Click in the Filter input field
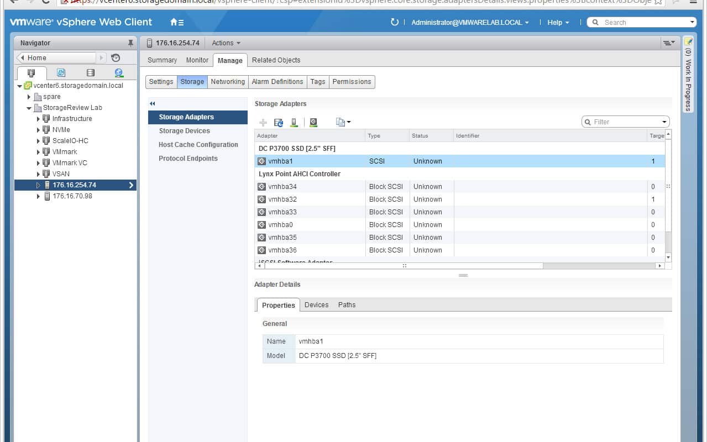 (626, 122)
